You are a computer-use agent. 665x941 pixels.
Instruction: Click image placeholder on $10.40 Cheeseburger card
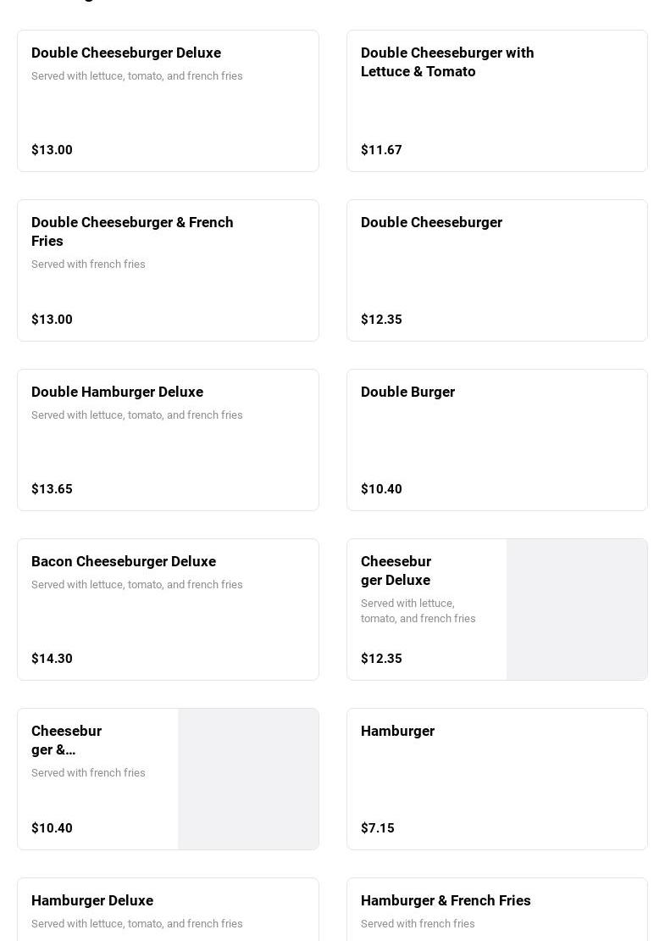[248, 779]
